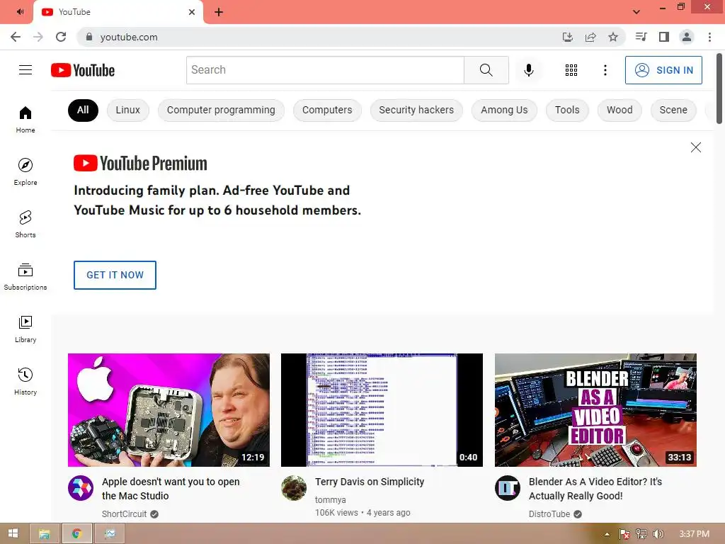This screenshot has width=725, height=544.
Task: Click the SIGN IN button
Action: point(663,70)
